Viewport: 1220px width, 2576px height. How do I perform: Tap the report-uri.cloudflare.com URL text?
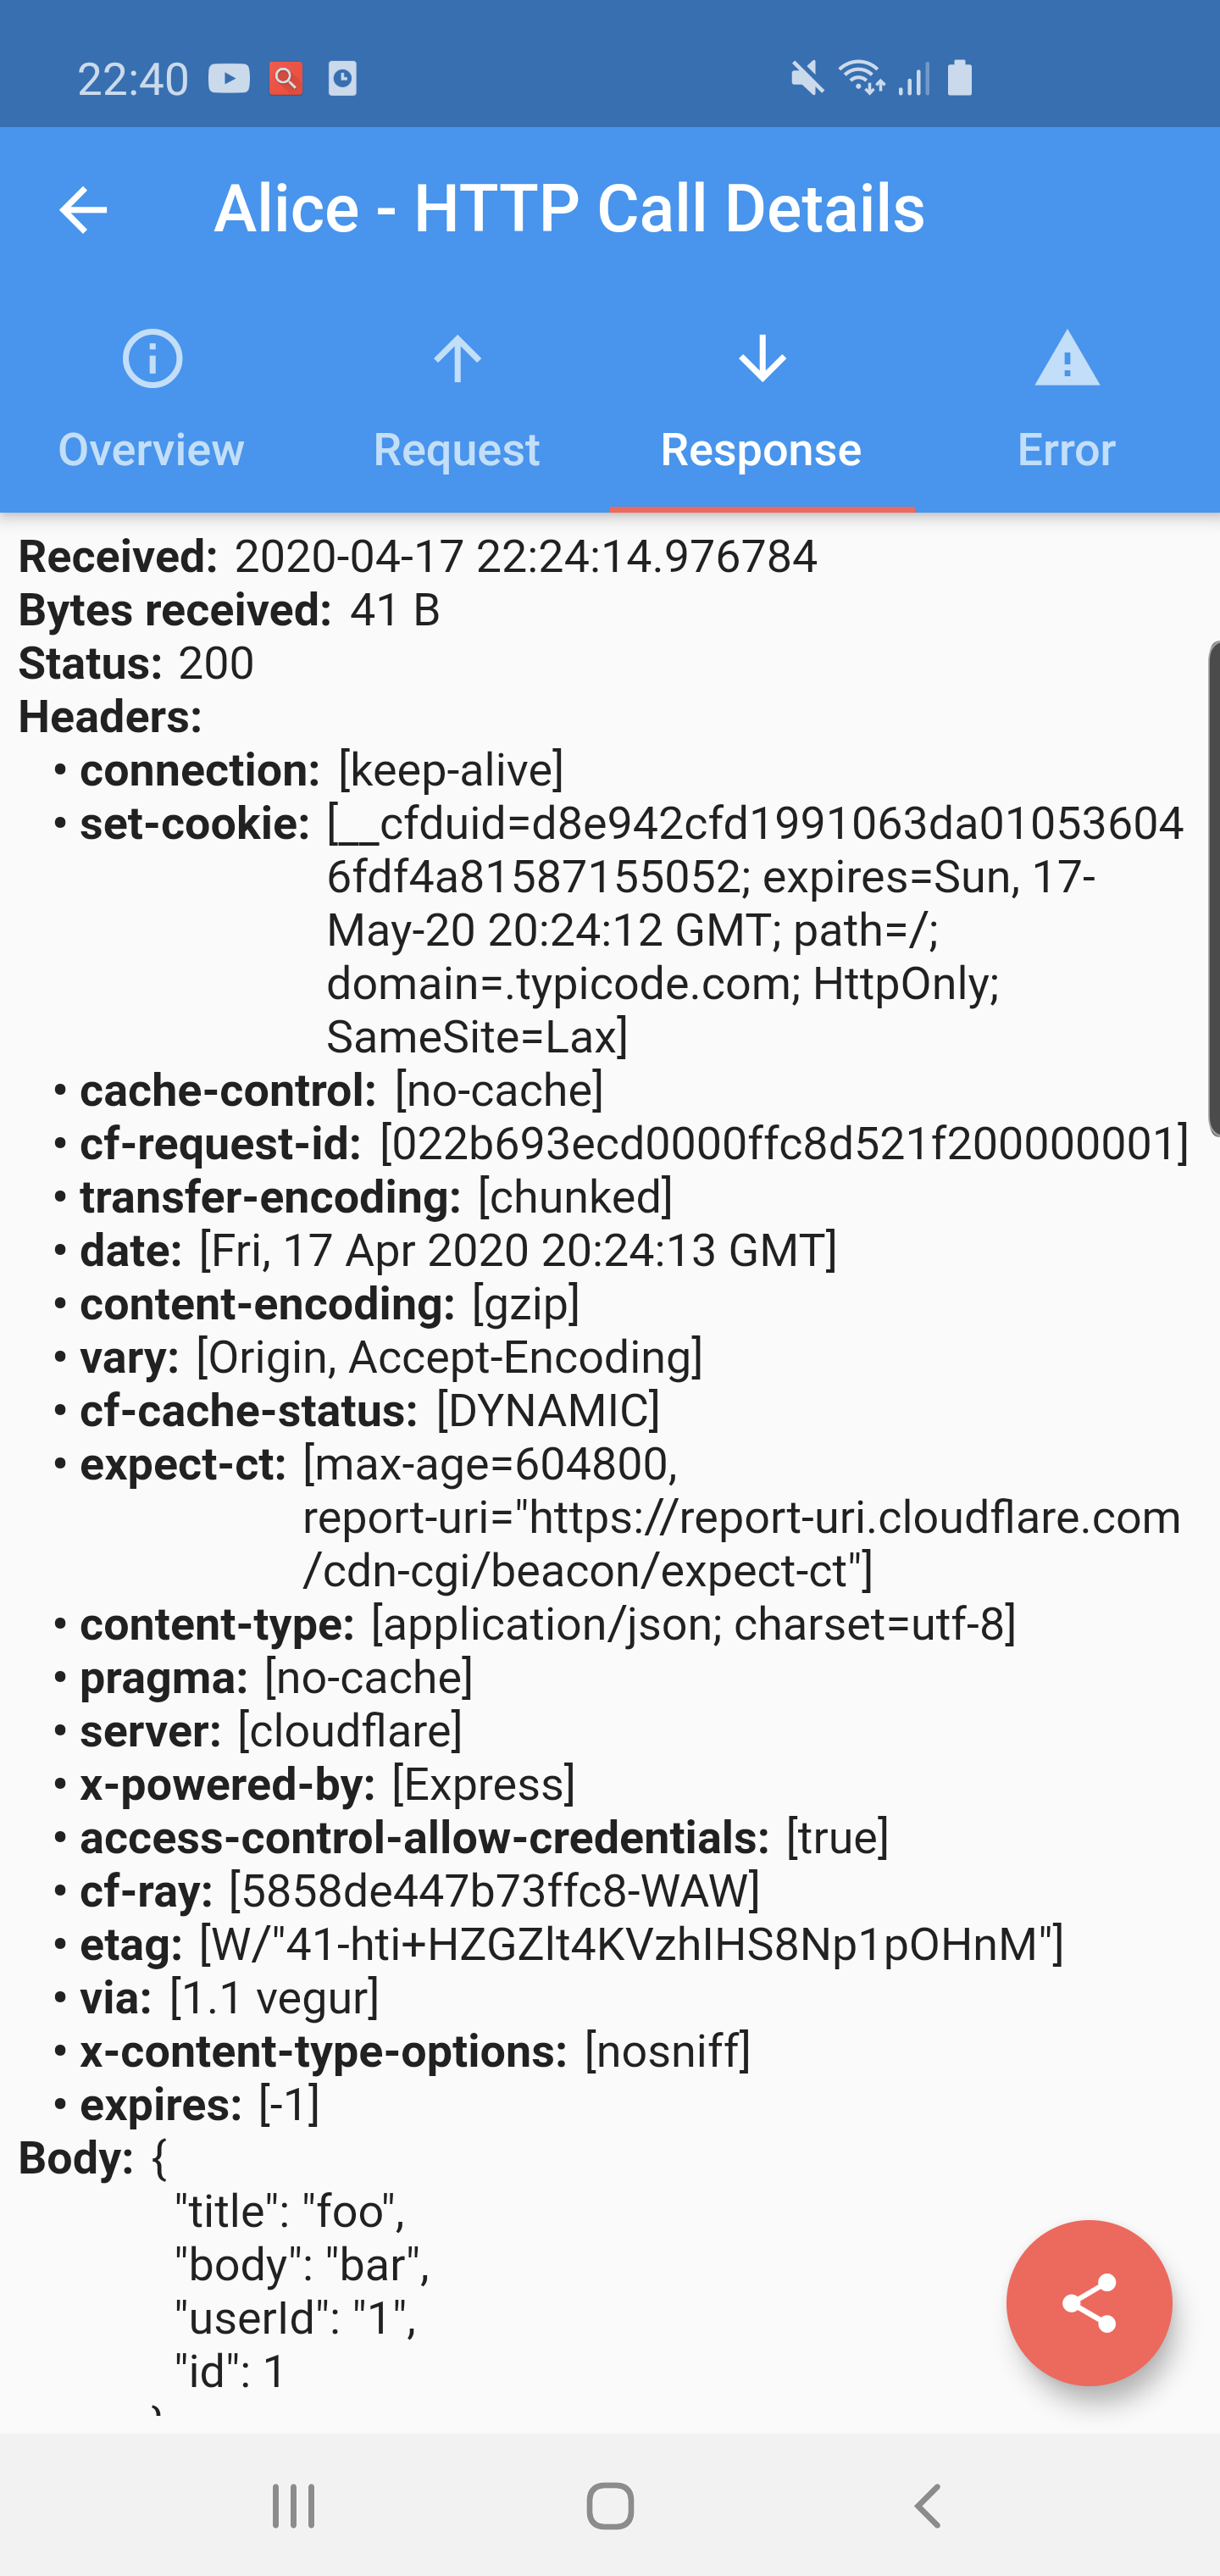point(742,1518)
